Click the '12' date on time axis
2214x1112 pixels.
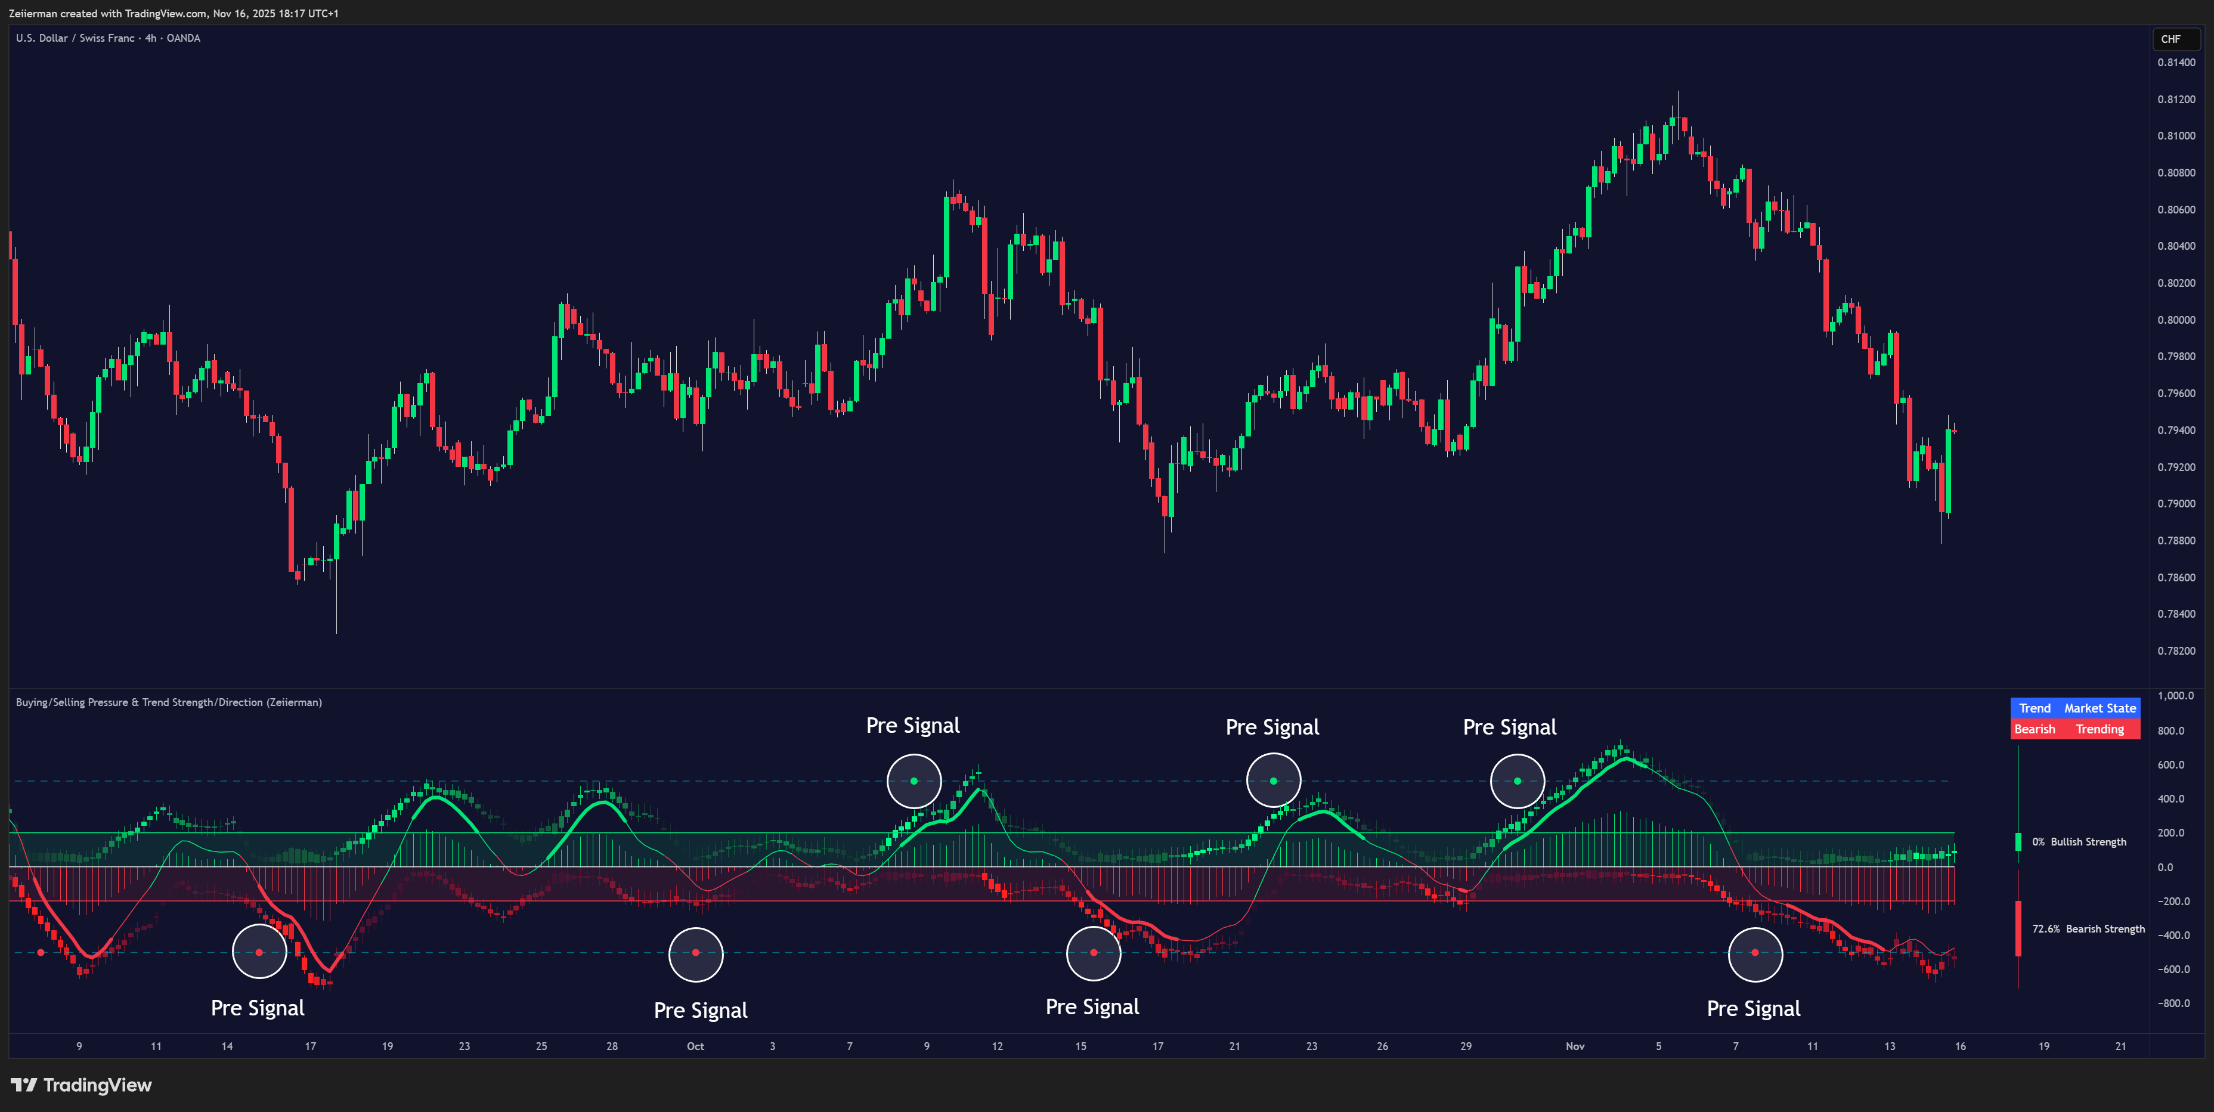(997, 1046)
